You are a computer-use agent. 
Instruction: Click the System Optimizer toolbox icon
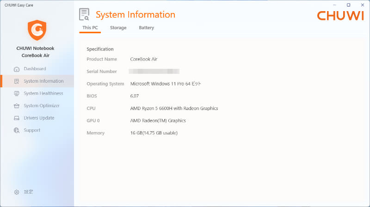click(17, 106)
